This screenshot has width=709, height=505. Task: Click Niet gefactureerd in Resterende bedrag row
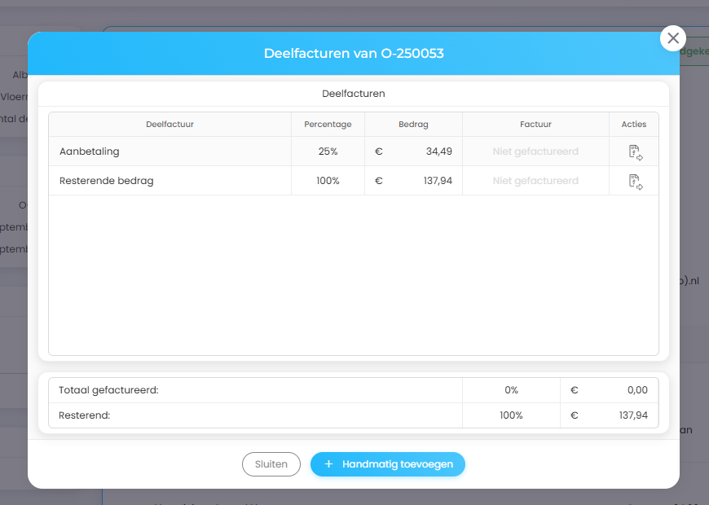(x=535, y=181)
